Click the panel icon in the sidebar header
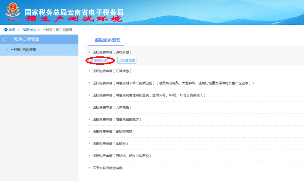Viewport: 304px width, 181px height. tap(4, 39)
